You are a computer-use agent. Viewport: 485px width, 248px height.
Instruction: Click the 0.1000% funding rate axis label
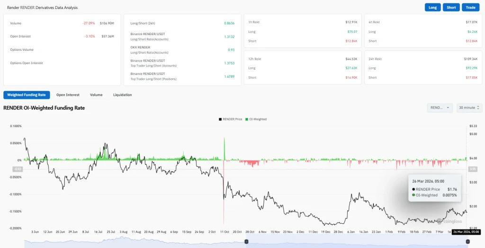[16, 126]
